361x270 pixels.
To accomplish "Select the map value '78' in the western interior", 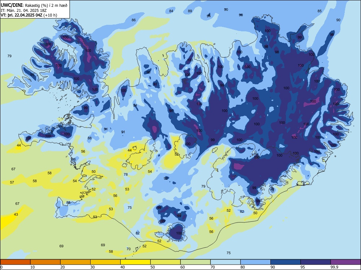I will [x=126, y=175].
